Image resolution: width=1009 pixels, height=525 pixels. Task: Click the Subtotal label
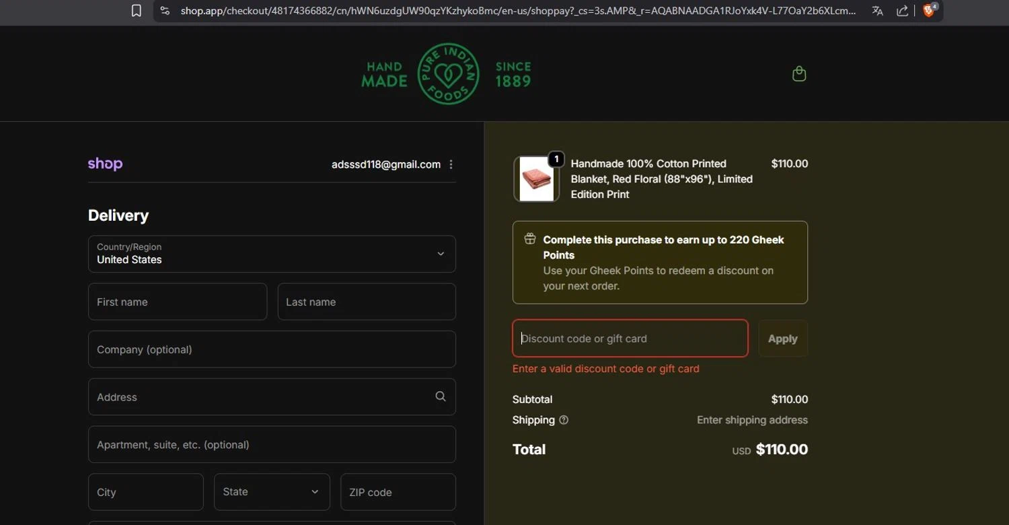pyautogui.click(x=532, y=399)
